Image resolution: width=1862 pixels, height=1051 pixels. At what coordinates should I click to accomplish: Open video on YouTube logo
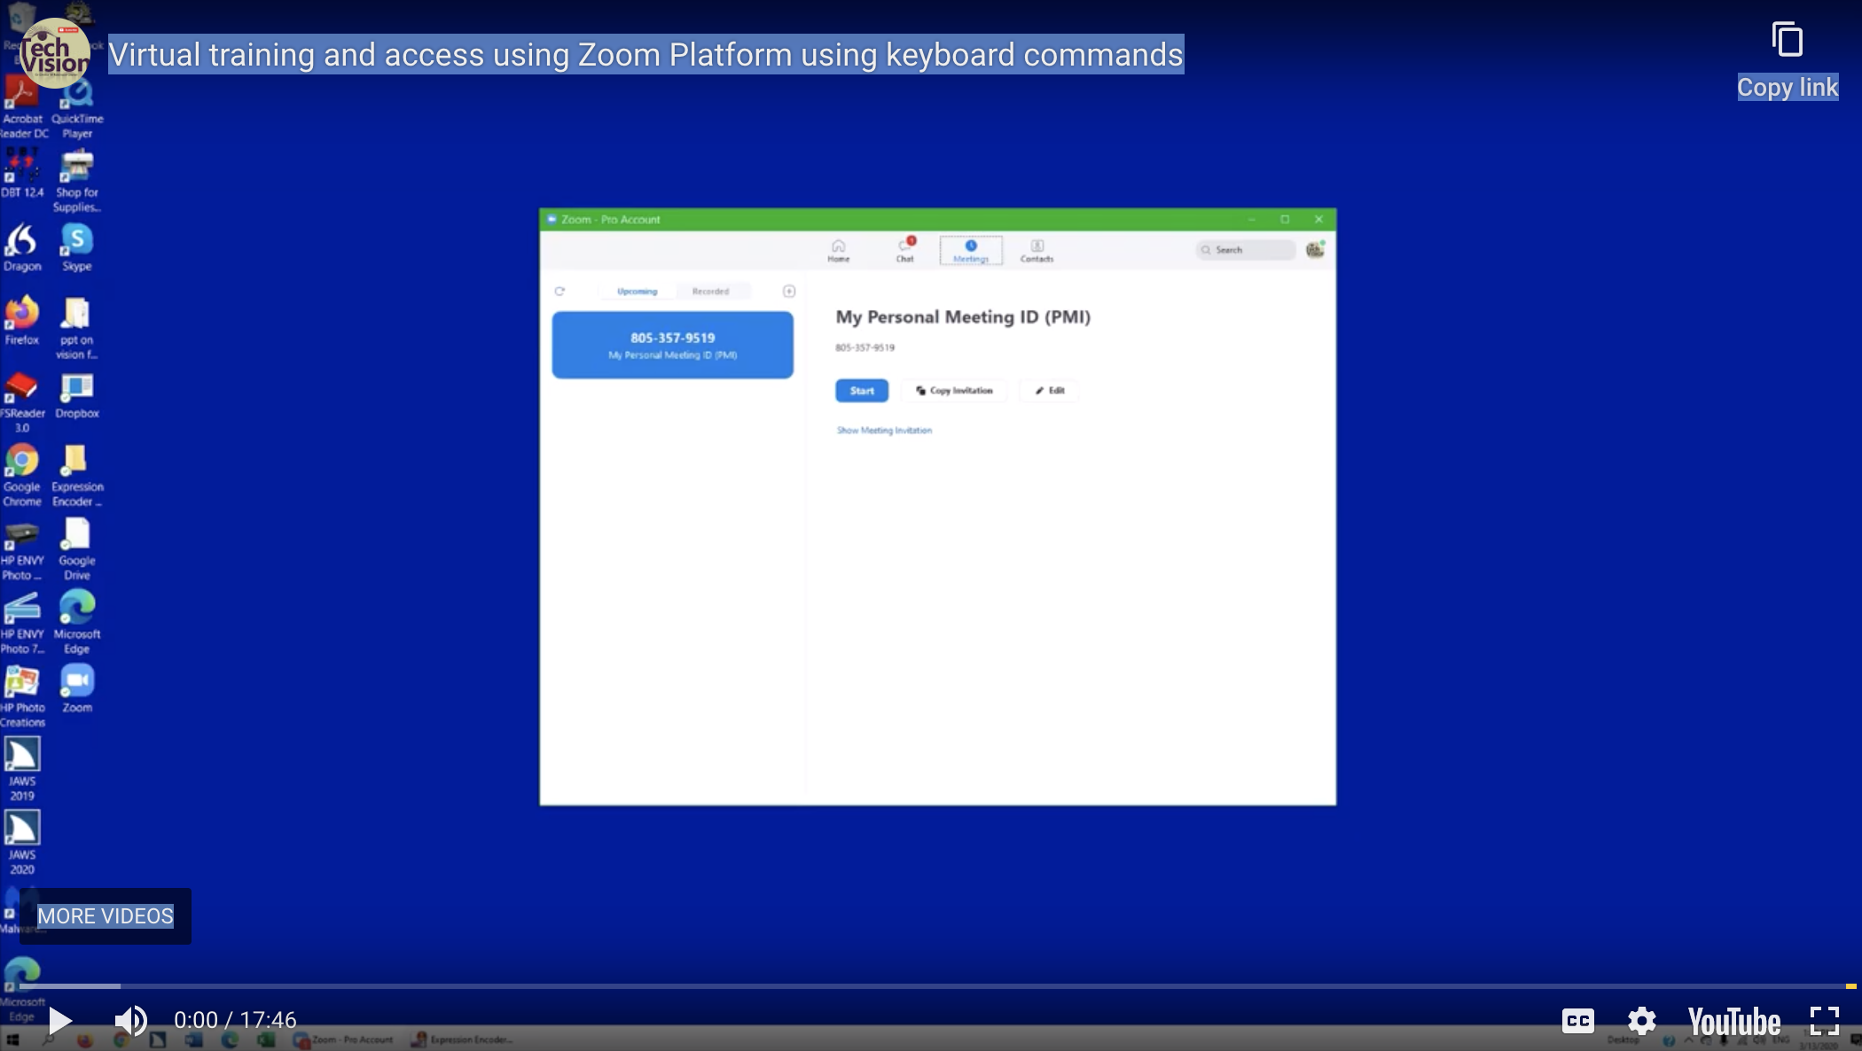pyautogui.click(x=1733, y=1022)
